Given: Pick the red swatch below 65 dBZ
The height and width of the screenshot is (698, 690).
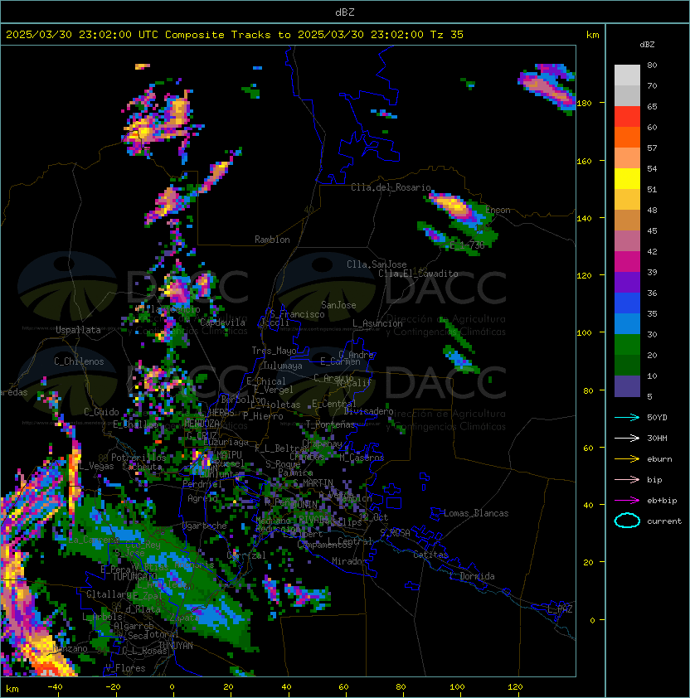Looking at the screenshot, I should (x=627, y=117).
